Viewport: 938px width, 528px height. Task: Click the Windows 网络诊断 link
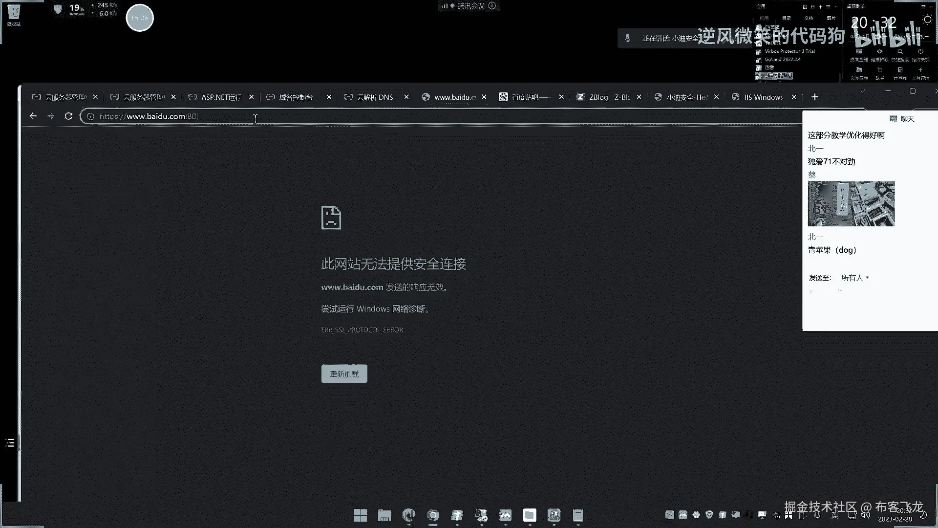click(x=392, y=309)
